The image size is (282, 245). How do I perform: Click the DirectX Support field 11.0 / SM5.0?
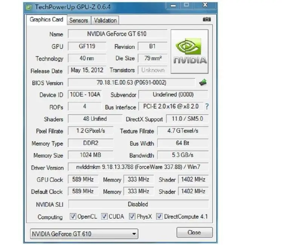[x=187, y=119]
